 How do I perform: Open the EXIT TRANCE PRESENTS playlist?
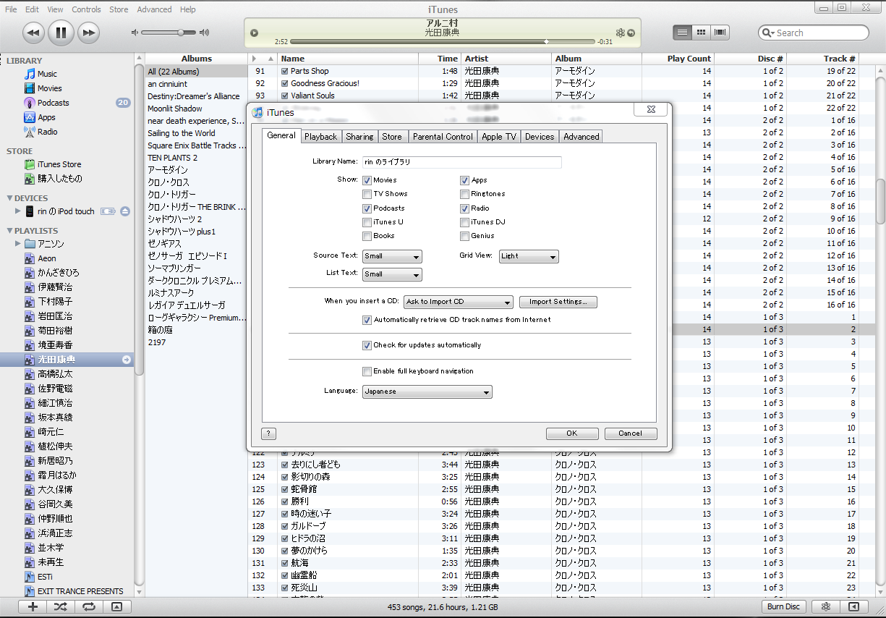coord(80,591)
